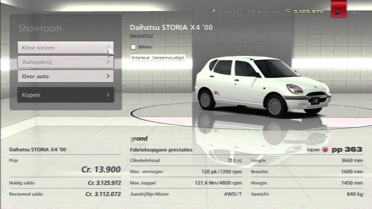This screenshot has height=209, width=372.
Task: Click the Gewicht label
Action: point(260,194)
